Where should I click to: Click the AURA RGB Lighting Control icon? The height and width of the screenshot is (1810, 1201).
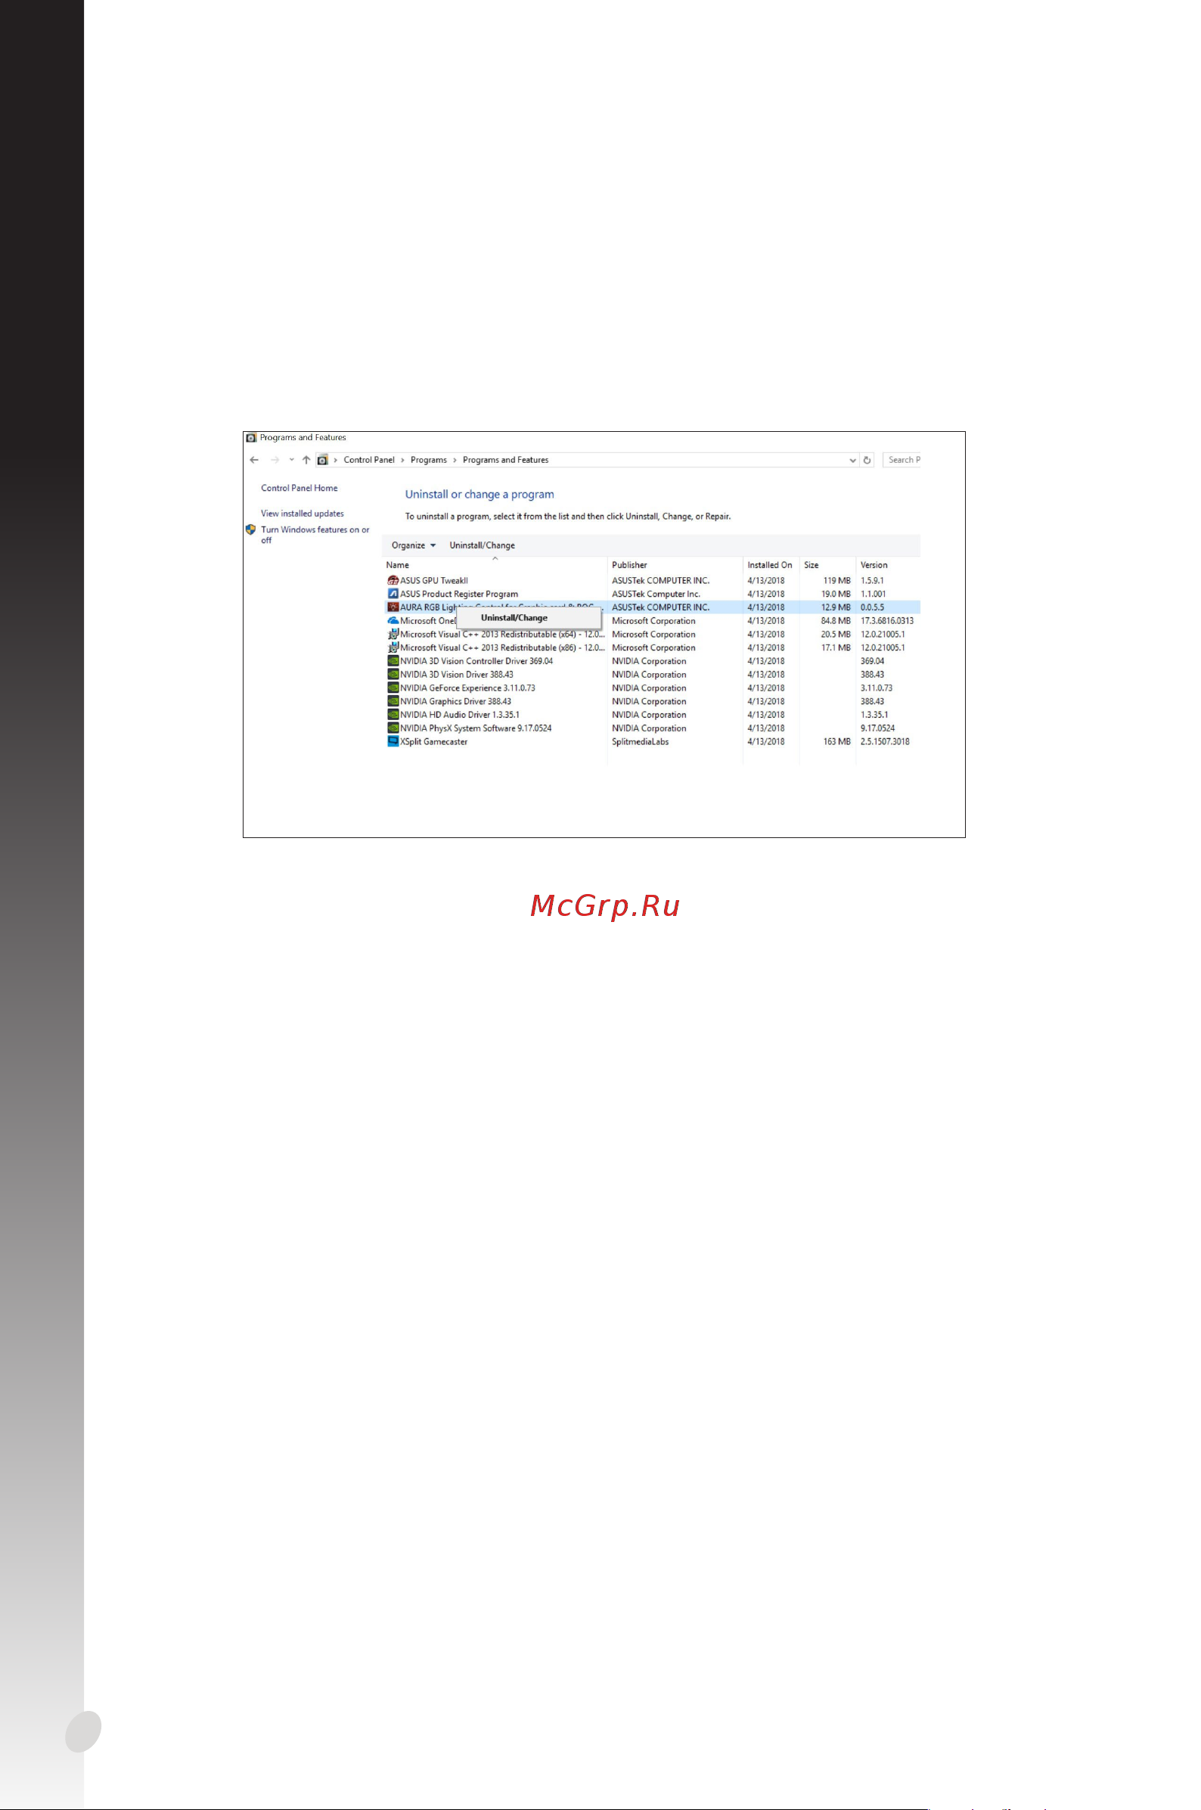coord(393,607)
